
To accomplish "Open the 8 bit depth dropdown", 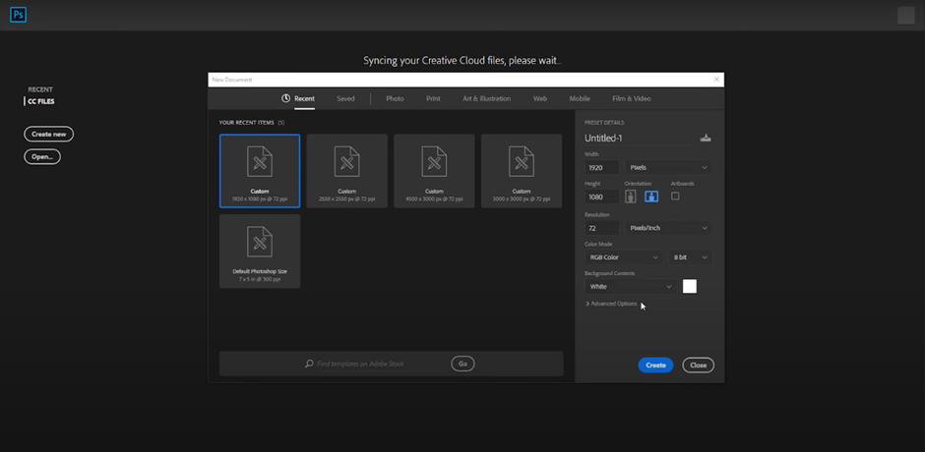I will 690,257.
